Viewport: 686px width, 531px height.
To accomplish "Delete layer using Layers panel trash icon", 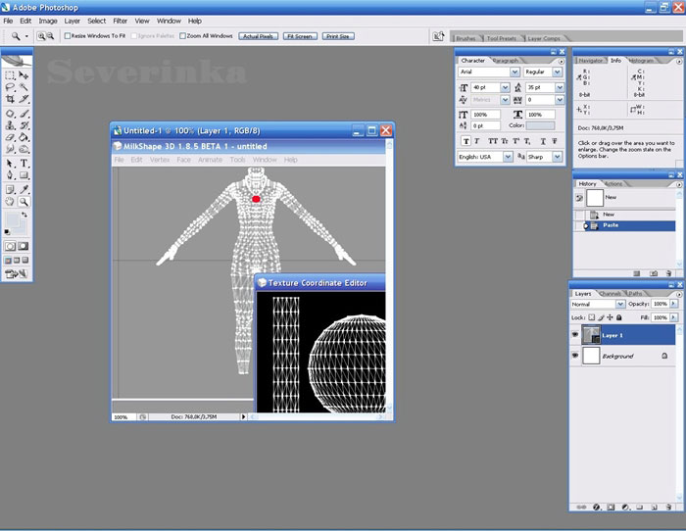I will point(668,507).
